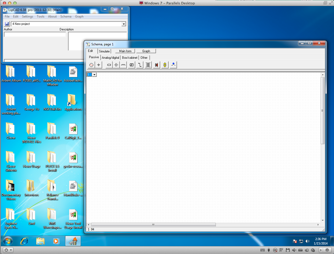The width and height of the screenshot is (334, 254).
Task: Select the MathCAD for Mladen folder
Action: (x=53, y=75)
